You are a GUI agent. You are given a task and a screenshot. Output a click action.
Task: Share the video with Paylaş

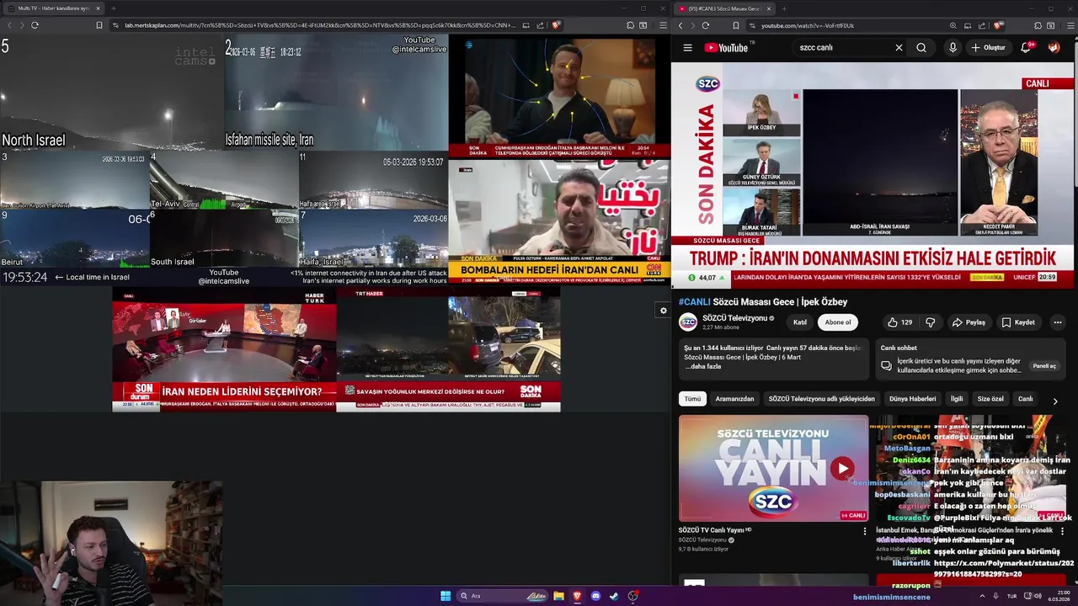pyautogui.click(x=969, y=322)
